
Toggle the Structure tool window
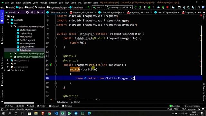[2, 63]
